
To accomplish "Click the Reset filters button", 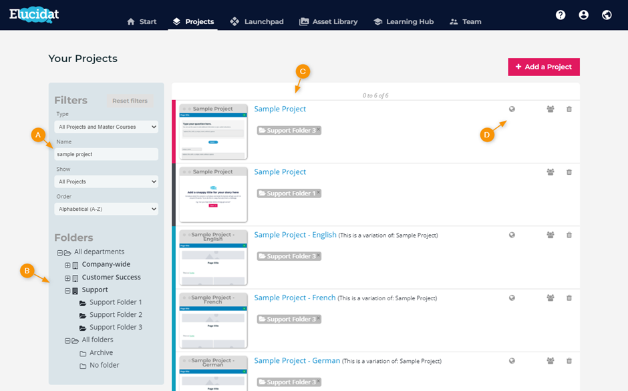I will (x=130, y=101).
